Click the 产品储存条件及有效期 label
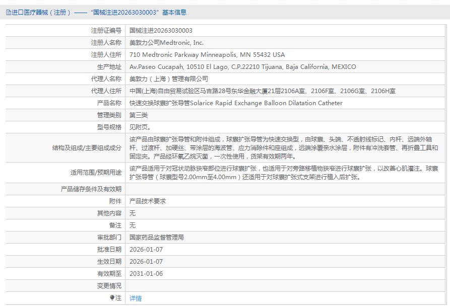Screen dimensions: 450x308 pyautogui.click(x=91, y=189)
